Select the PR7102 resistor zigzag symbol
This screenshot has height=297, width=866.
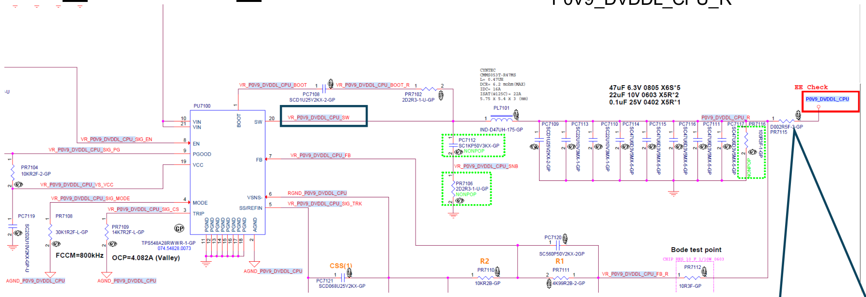coord(429,89)
